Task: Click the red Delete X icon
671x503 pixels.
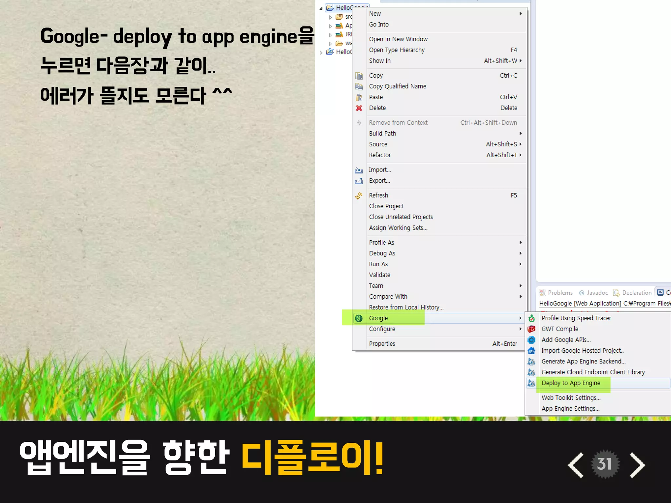Action: (359, 108)
